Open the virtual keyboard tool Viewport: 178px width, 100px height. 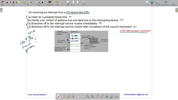click(x=117, y=96)
